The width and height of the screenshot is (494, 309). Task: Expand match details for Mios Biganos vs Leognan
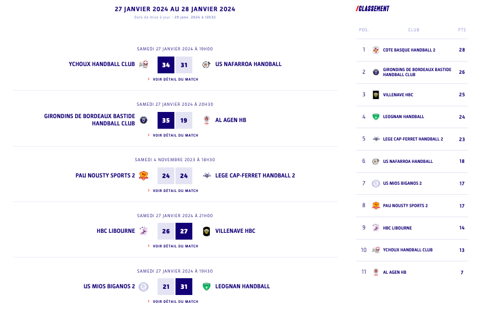pos(175,301)
